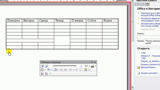Click the wide merged cell spanning Понеділок–Середа
Screen dimensions: 160x90
pos(30,40)
